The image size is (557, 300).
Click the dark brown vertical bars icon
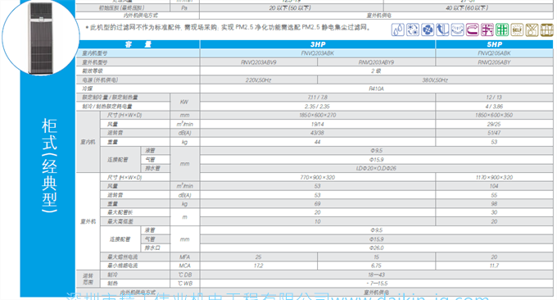pyautogui.click(x=547, y=30)
